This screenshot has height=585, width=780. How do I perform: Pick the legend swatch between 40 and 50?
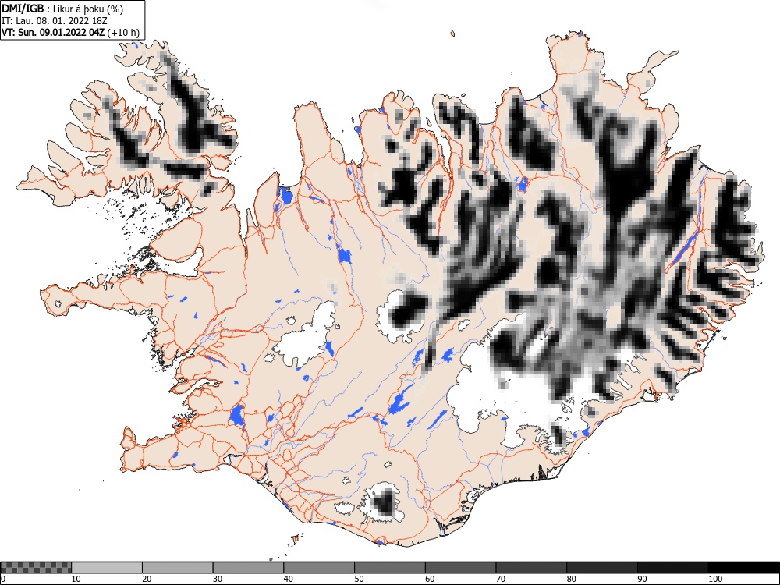(x=319, y=568)
